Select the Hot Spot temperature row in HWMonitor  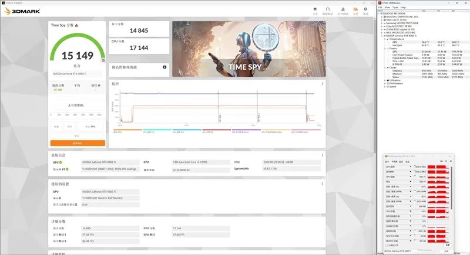point(422,46)
